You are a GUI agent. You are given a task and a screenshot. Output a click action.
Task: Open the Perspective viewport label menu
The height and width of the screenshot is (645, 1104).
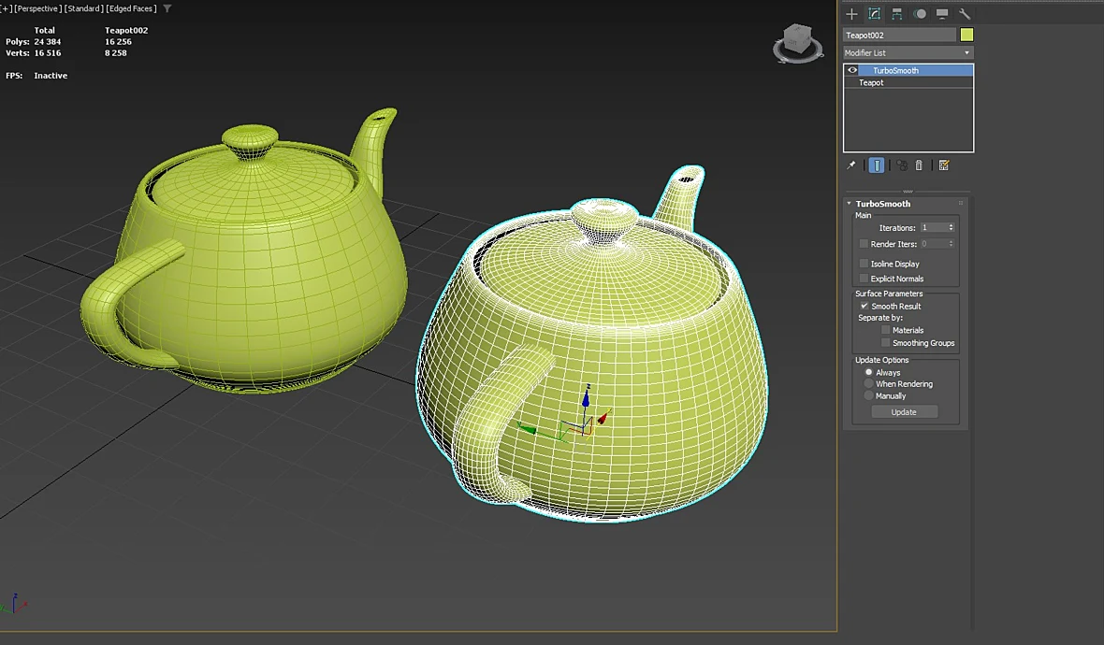37,8
